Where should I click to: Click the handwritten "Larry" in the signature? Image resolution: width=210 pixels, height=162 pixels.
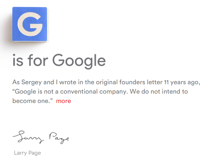click(28, 137)
